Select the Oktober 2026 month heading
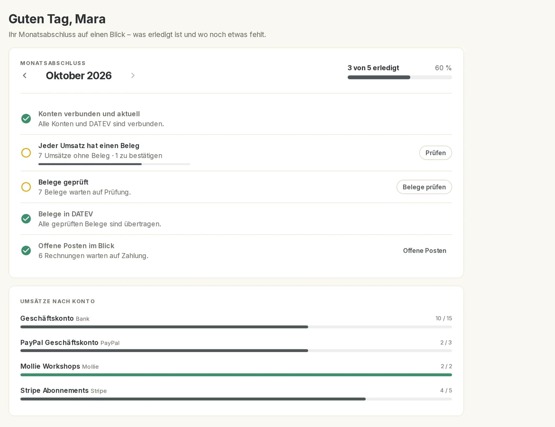This screenshot has width=555, height=427. [79, 76]
